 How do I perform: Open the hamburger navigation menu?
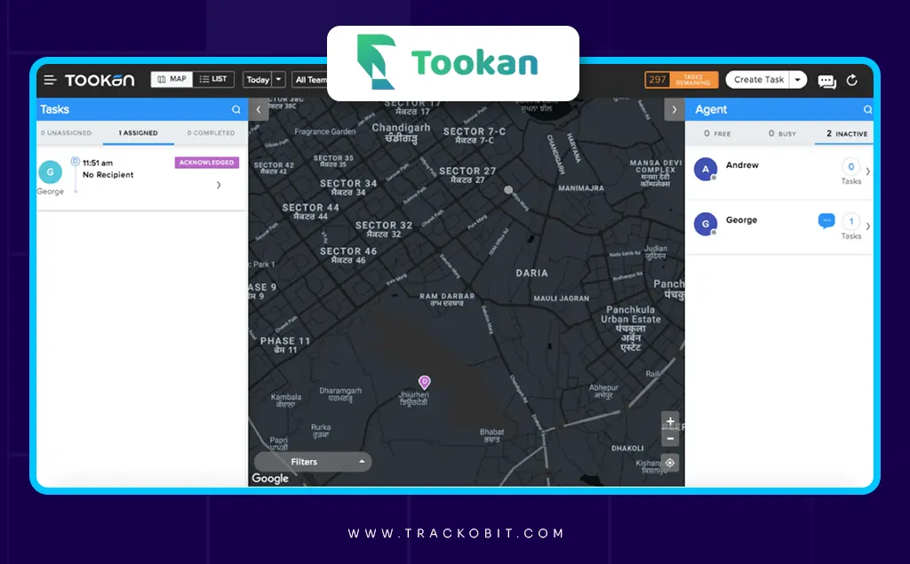pyautogui.click(x=50, y=79)
